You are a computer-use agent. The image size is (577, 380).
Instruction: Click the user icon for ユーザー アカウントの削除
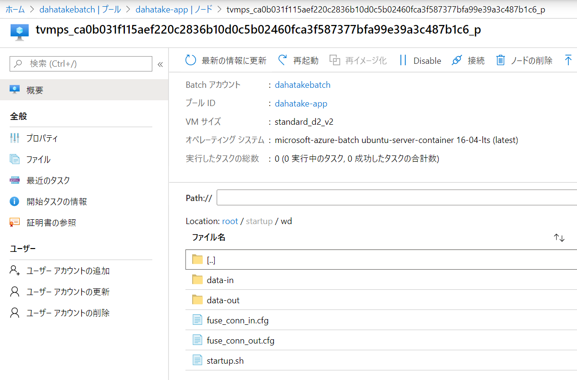(15, 313)
